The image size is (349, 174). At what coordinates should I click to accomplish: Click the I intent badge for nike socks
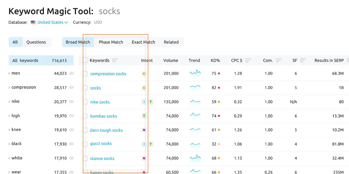(144, 102)
